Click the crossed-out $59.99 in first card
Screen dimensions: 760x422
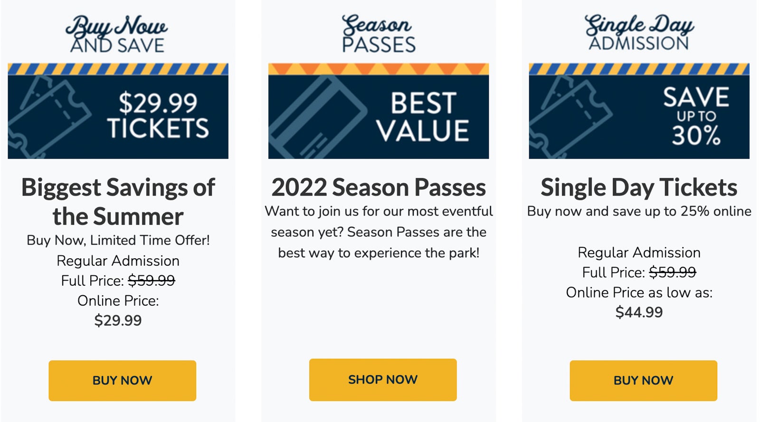click(152, 281)
